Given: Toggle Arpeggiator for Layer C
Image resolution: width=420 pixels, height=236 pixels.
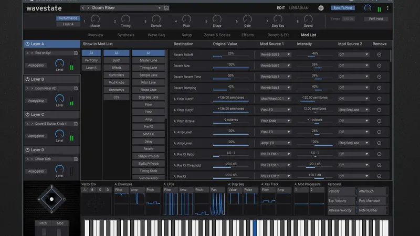Looking at the screenshot, I should click(36, 136).
